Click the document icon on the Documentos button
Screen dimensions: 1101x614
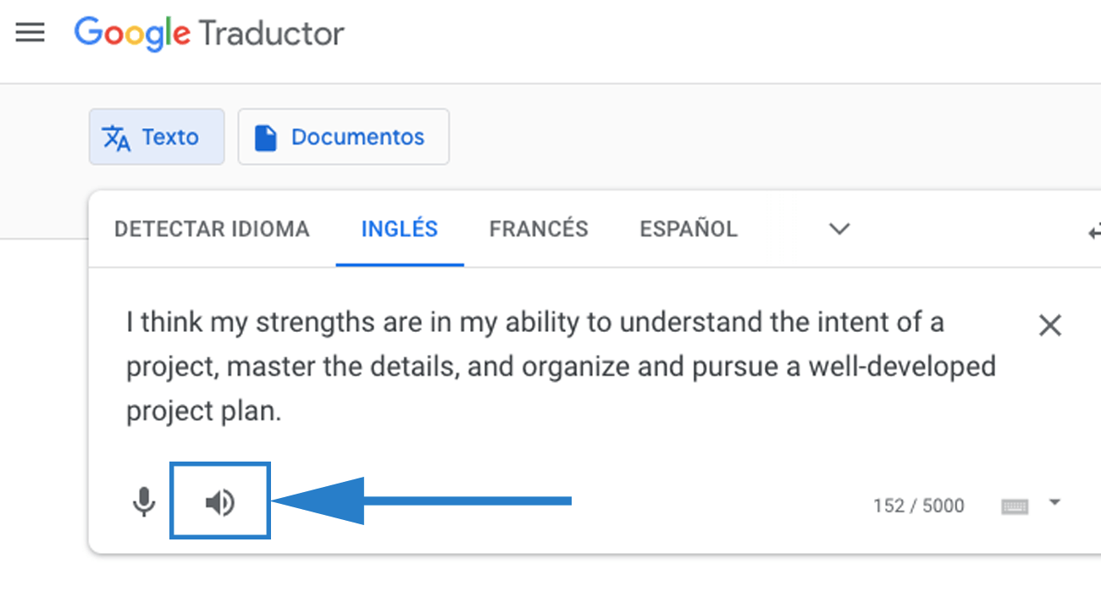tap(267, 136)
